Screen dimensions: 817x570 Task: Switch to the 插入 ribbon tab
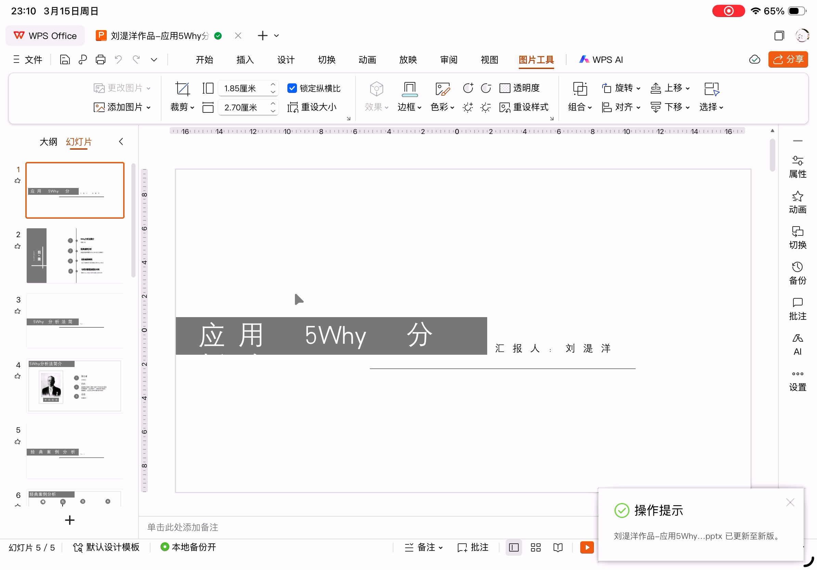pos(245,60)
